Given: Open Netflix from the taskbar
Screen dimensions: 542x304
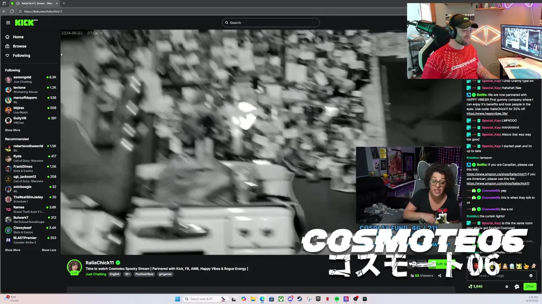Looking at the screenshot, I should (x=327, y=299).
